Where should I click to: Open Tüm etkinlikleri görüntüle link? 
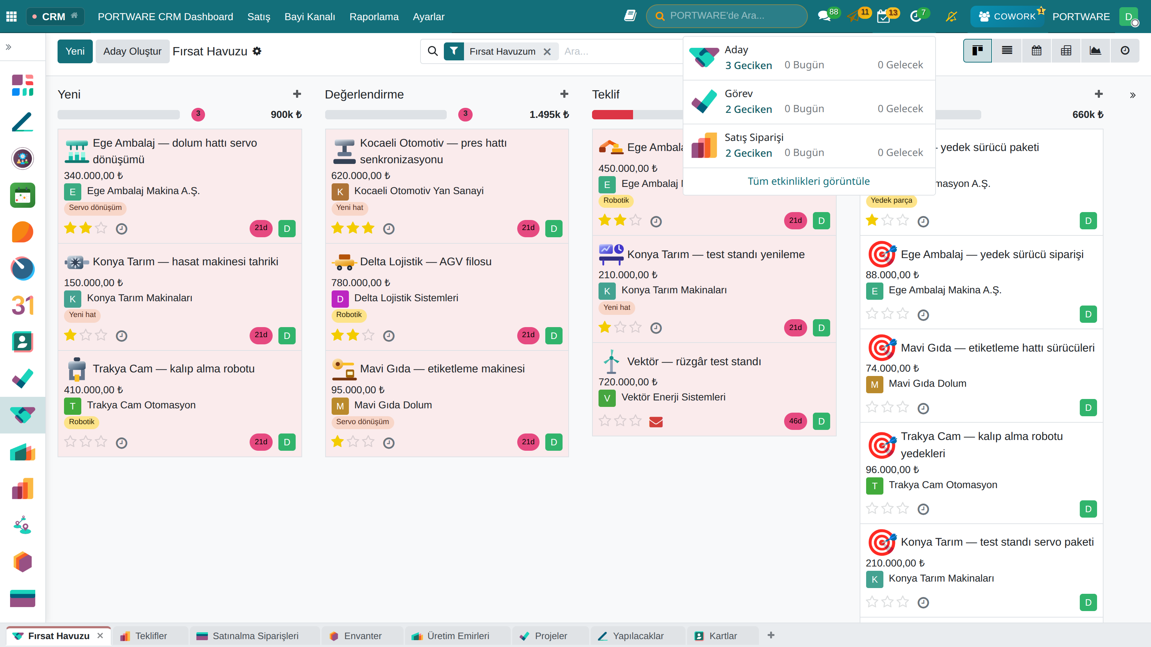(809, 181)
